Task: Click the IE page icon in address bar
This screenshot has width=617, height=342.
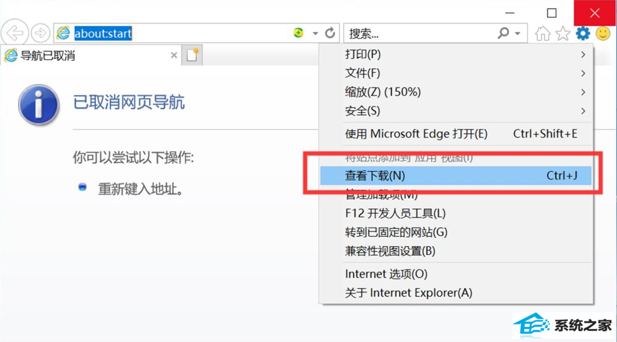Action: 63,33
